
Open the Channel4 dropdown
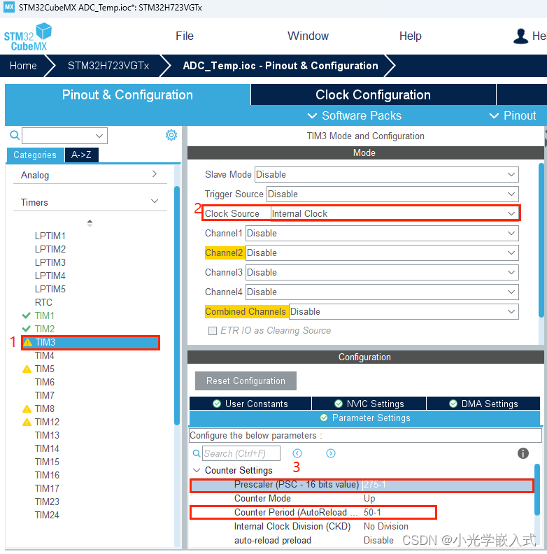coord(382,292)
